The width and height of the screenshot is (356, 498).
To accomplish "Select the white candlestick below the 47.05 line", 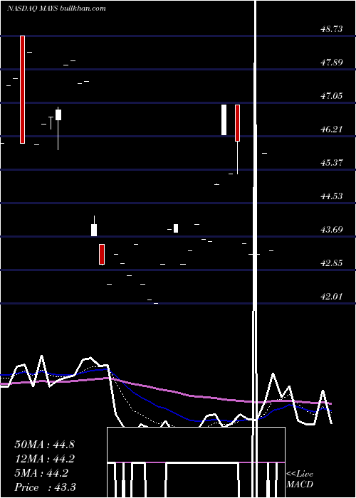I will pos(224,120).
